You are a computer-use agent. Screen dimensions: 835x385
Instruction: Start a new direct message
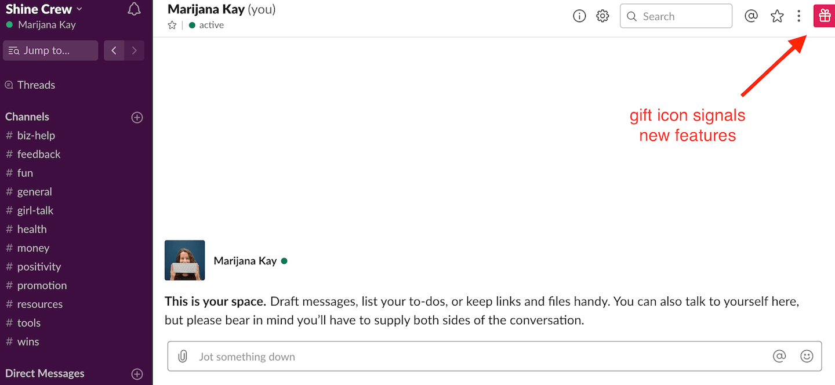coord(137,374)
